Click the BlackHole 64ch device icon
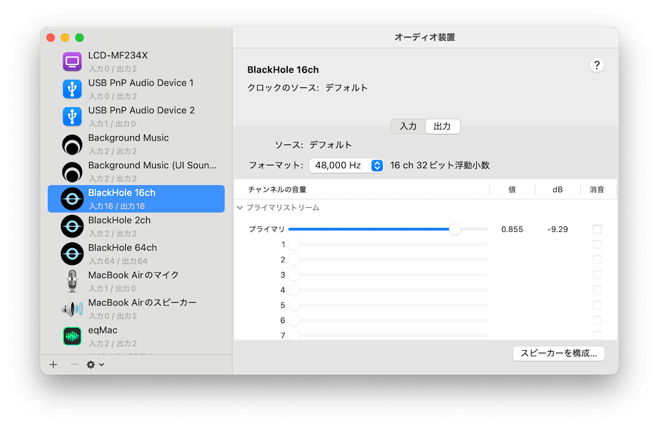The width and height of the screenshot is (659, 428). (72, 254)
